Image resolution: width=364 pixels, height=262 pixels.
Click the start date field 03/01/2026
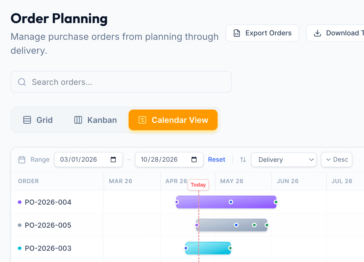89,160
